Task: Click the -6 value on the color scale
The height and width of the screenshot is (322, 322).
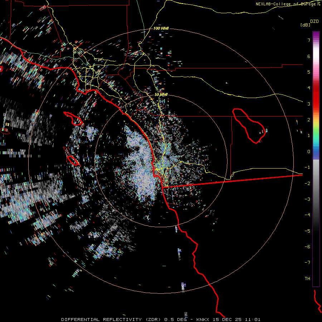Action: point(307,247)
